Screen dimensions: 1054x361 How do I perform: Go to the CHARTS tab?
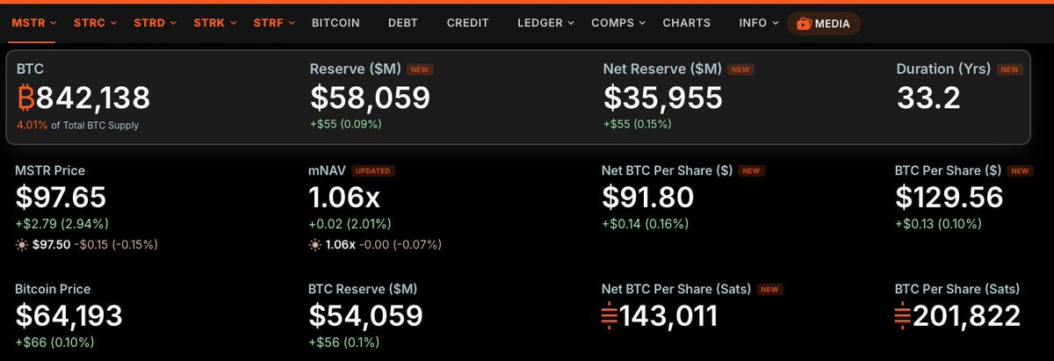(687, 23)
